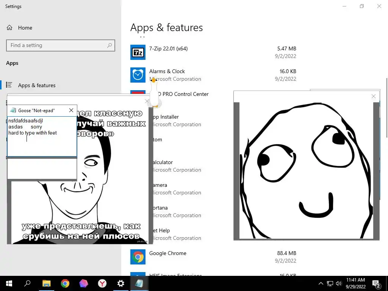Click the 9/2/2022 date for Google Chrome
This screenshot has width=388, height=291.
[x=286, y=261]
